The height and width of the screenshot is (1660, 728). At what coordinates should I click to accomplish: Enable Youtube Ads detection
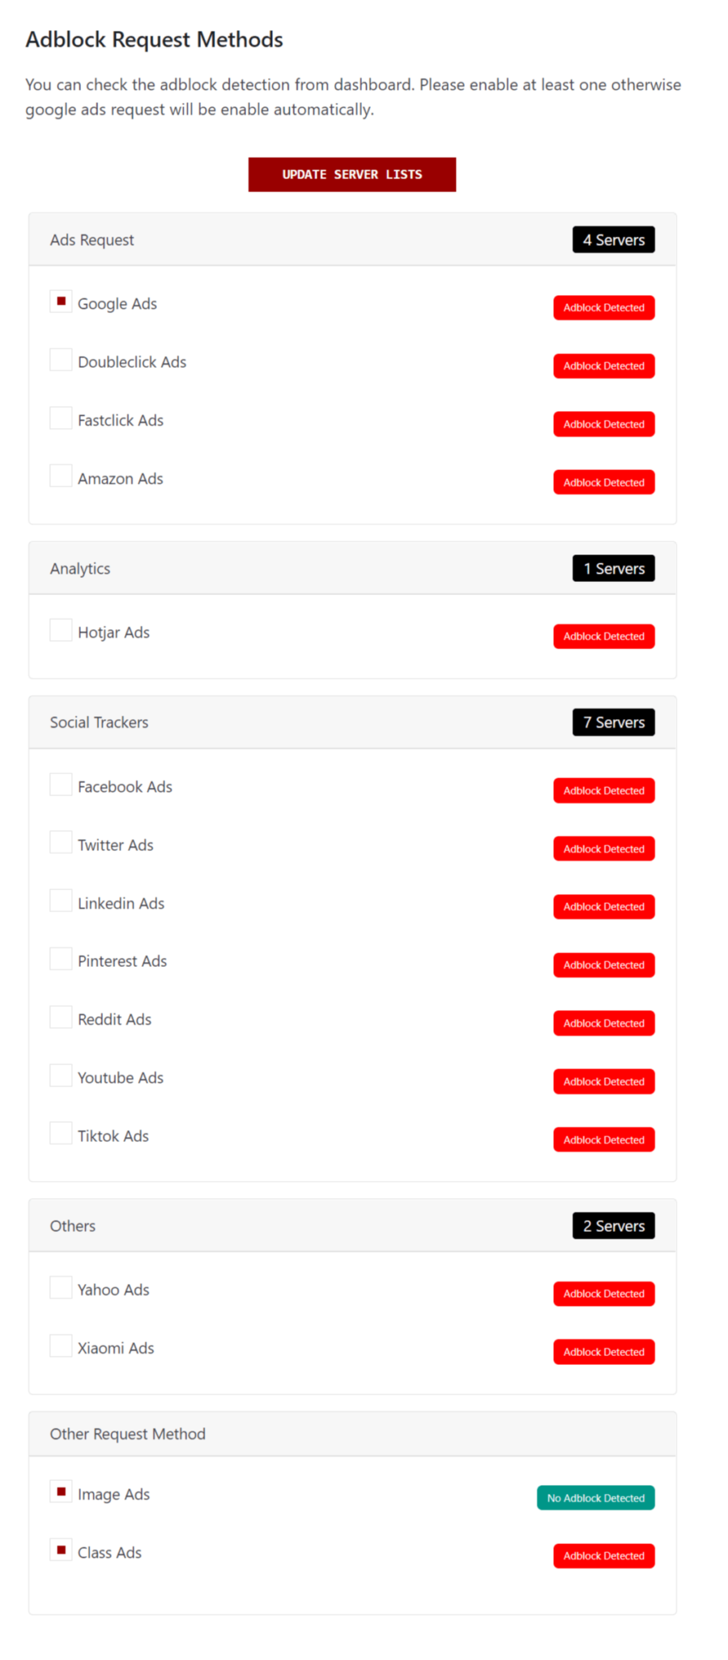point(60,1075)
